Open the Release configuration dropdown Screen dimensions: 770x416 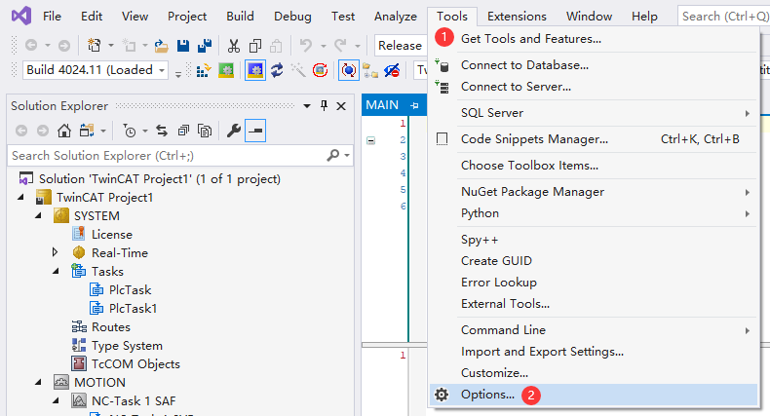coord(401,45)
